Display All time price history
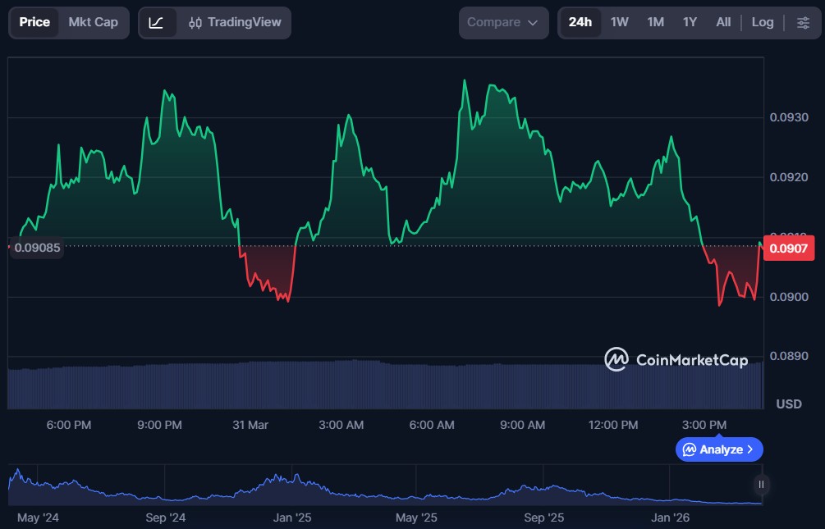Image resolution: width=825 pixels, height=529 pixels. click(x=722, y=22)
